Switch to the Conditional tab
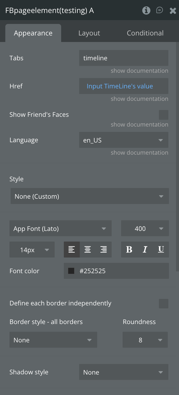Screen dimensions: 179x395 pyautogui.click(x=145, y=33)
